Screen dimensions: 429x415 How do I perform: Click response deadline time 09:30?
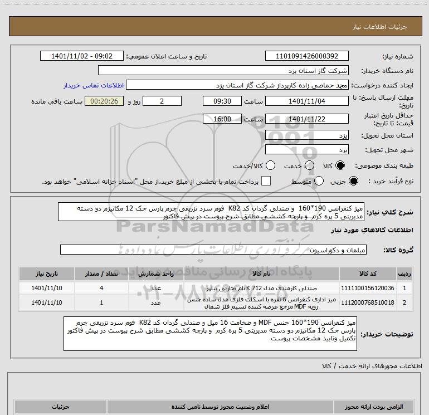[x=222, y=101]
